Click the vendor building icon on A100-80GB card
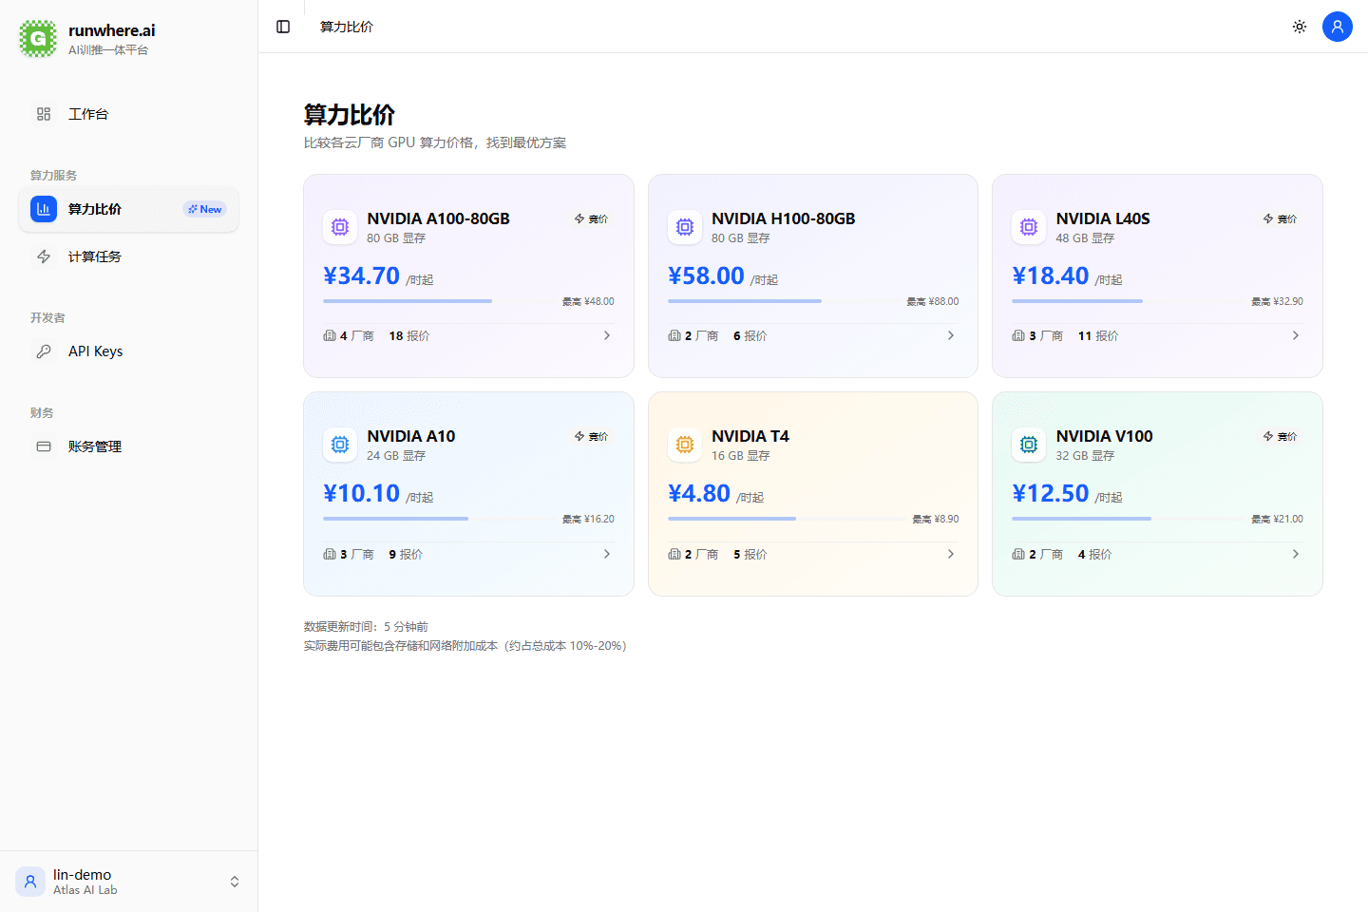Viewport: 1368px width, 912px height. [330, 336]
